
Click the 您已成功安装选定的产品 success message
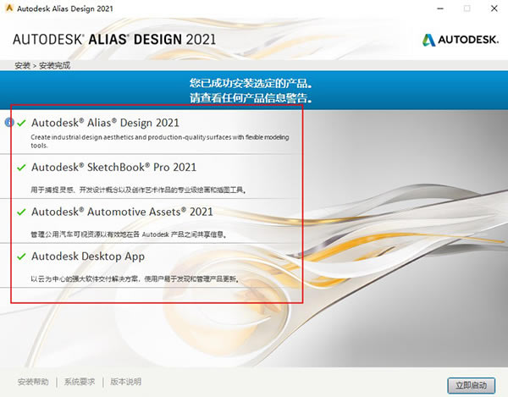click(x=251, y=83)
